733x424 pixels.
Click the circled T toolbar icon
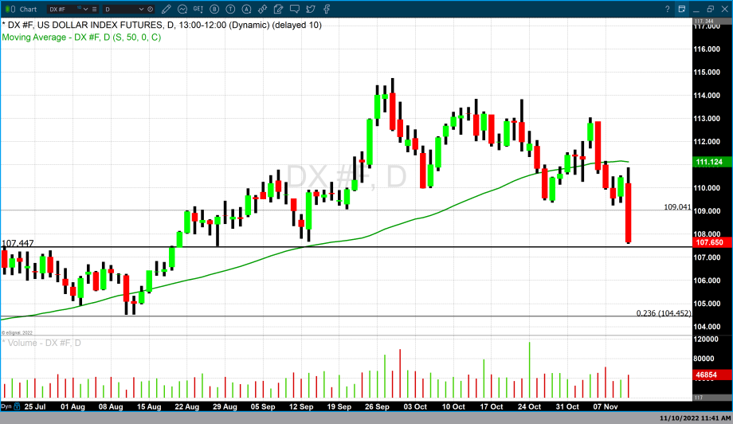230,9
